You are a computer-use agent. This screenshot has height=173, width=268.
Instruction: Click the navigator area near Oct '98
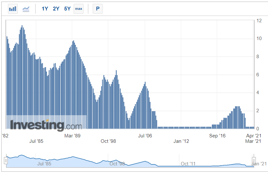coord(117,163)
